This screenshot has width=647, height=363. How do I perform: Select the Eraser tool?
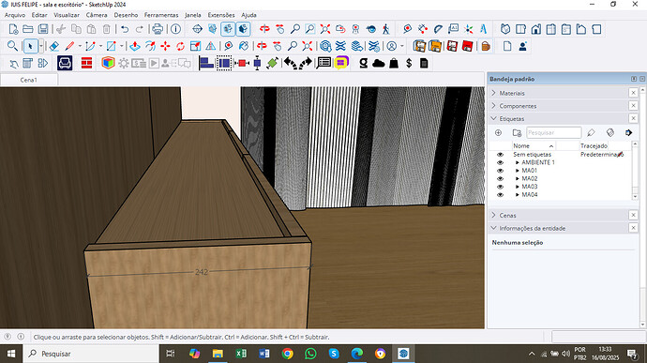[54, 46]
